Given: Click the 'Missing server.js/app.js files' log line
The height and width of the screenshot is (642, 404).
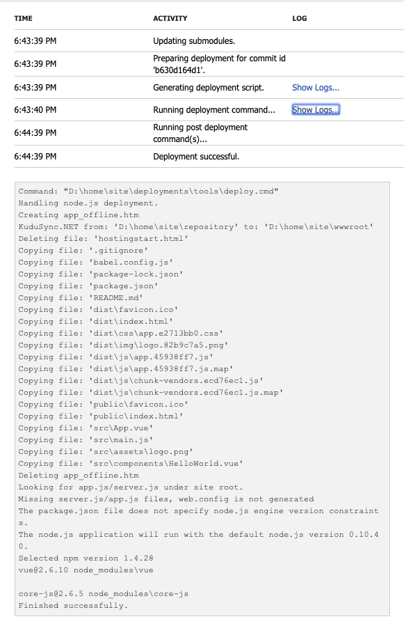Looking at the screenshot, I should point(166,499).
